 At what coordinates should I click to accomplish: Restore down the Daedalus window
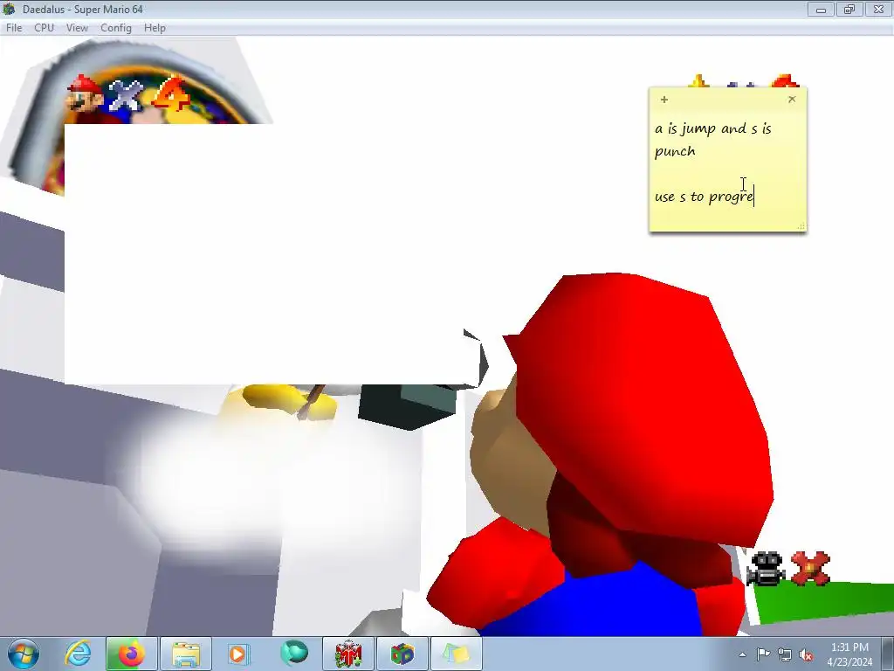(x=849, y=9)
